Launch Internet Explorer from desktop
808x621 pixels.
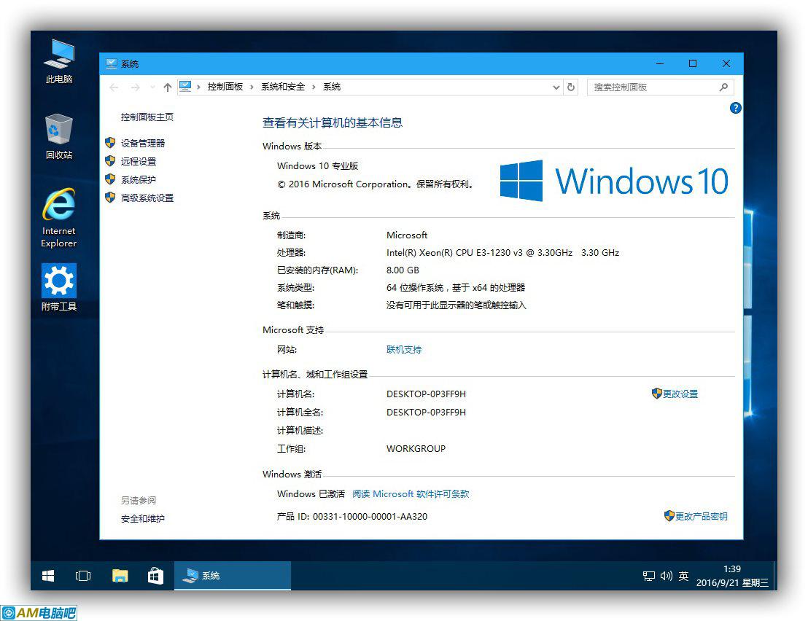point(59,219)
